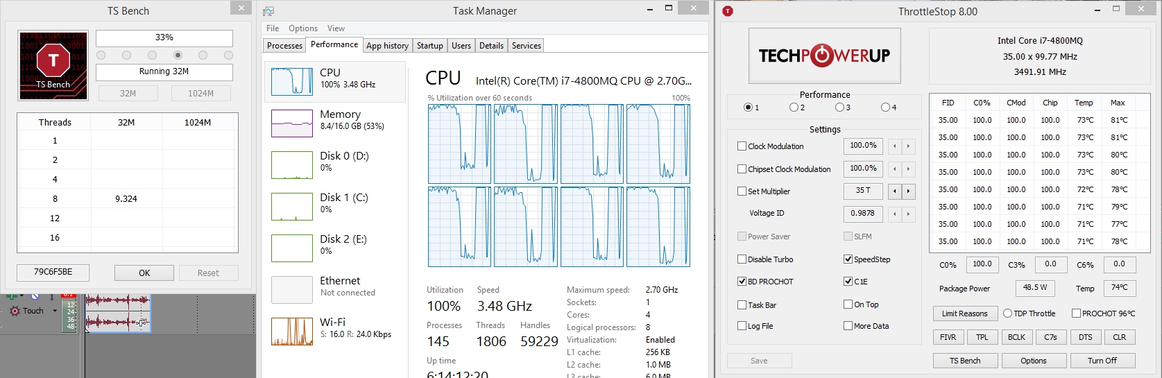
Task: Click the TS Bench logo icon
Action: tap(53, 65)
